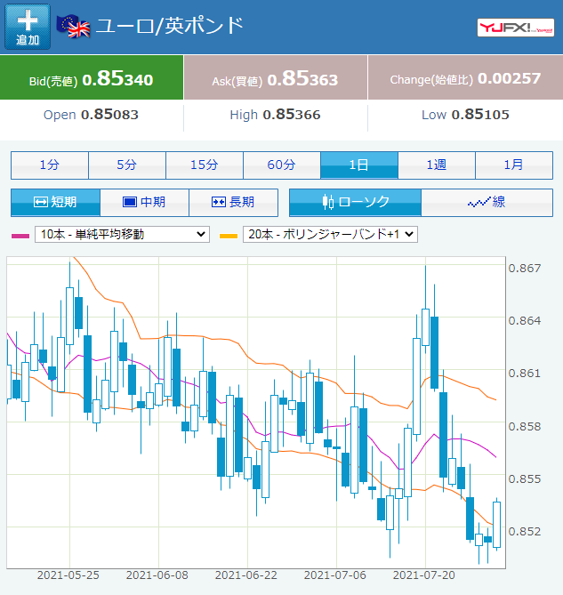Screen dimensions: 563x595
Task: Click the 2021-06-22 date axis label
Action: coord(246,575)
